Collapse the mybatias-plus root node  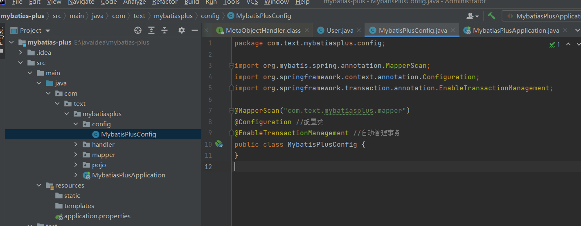pos(11,43)
